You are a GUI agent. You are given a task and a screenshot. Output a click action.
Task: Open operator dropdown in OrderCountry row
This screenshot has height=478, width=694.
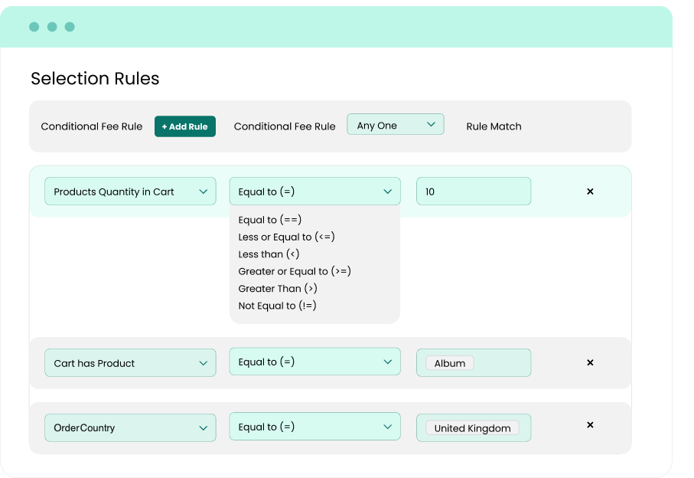point(314,427)
